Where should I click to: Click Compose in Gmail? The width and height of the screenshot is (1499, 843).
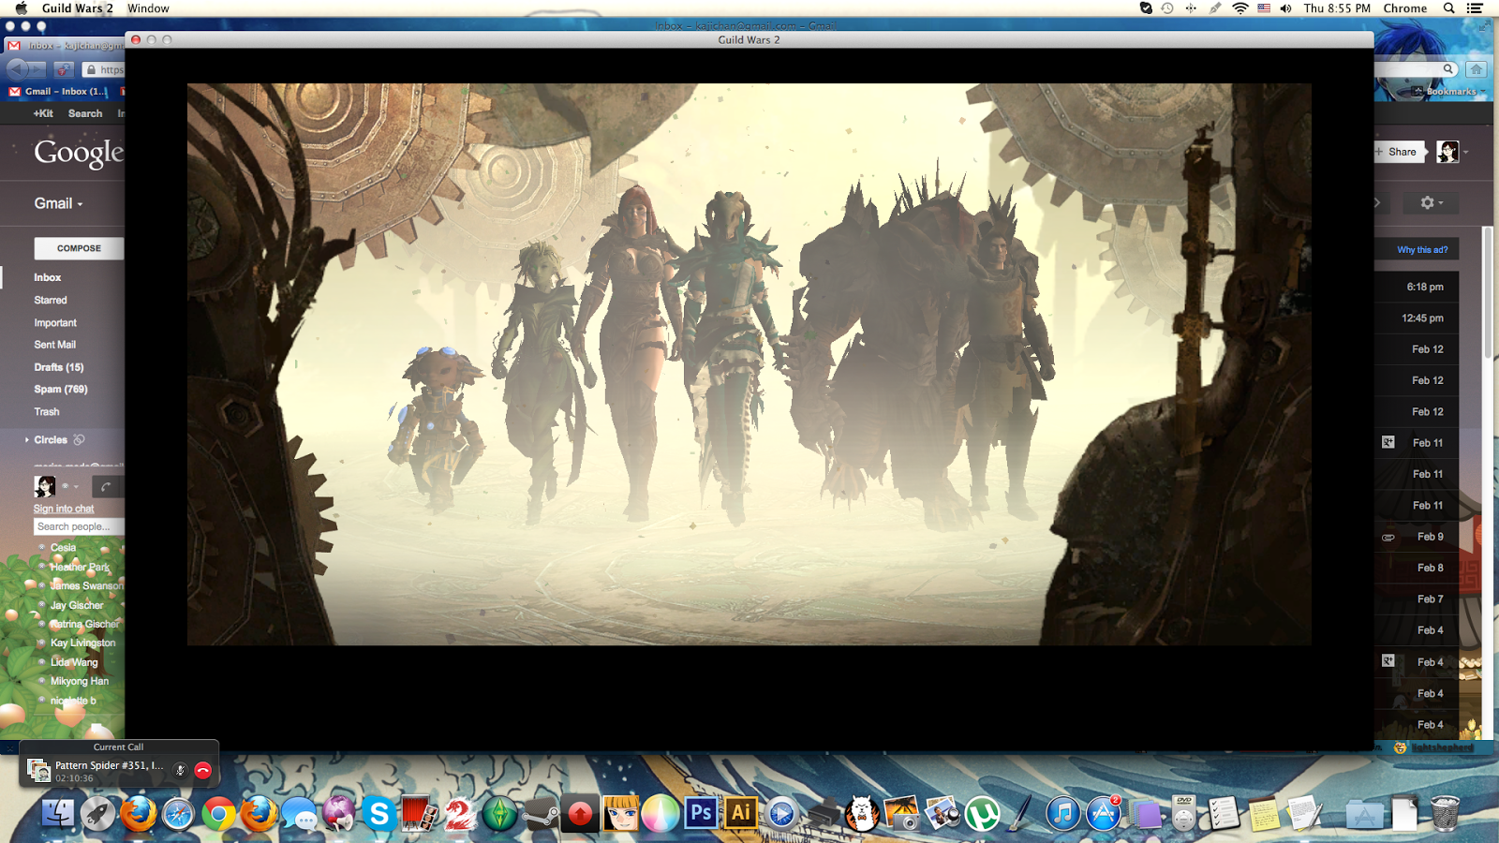click(79, 248)
